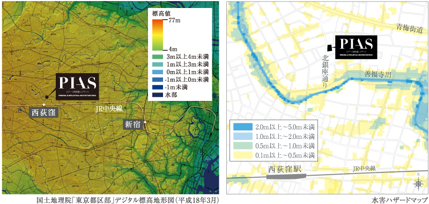Click the black site dot on the elevation map
The width and height of the screenshot is (429, 204).
tap(47, 97)
